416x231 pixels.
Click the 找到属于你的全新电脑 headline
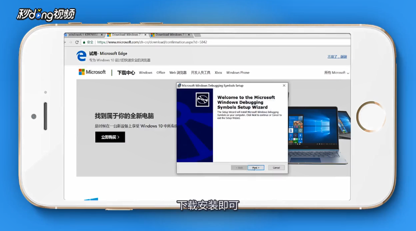124,116
